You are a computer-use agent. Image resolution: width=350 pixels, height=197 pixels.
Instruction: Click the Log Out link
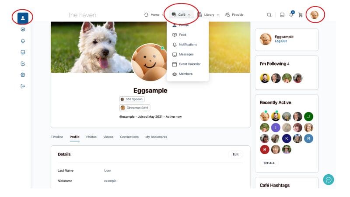tap(280, 41)
